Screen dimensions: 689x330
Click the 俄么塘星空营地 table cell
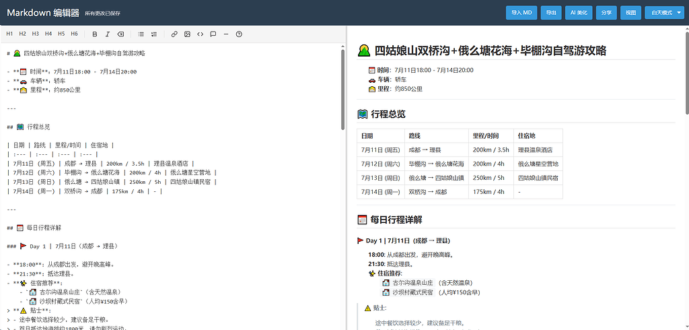click(538, 164)
